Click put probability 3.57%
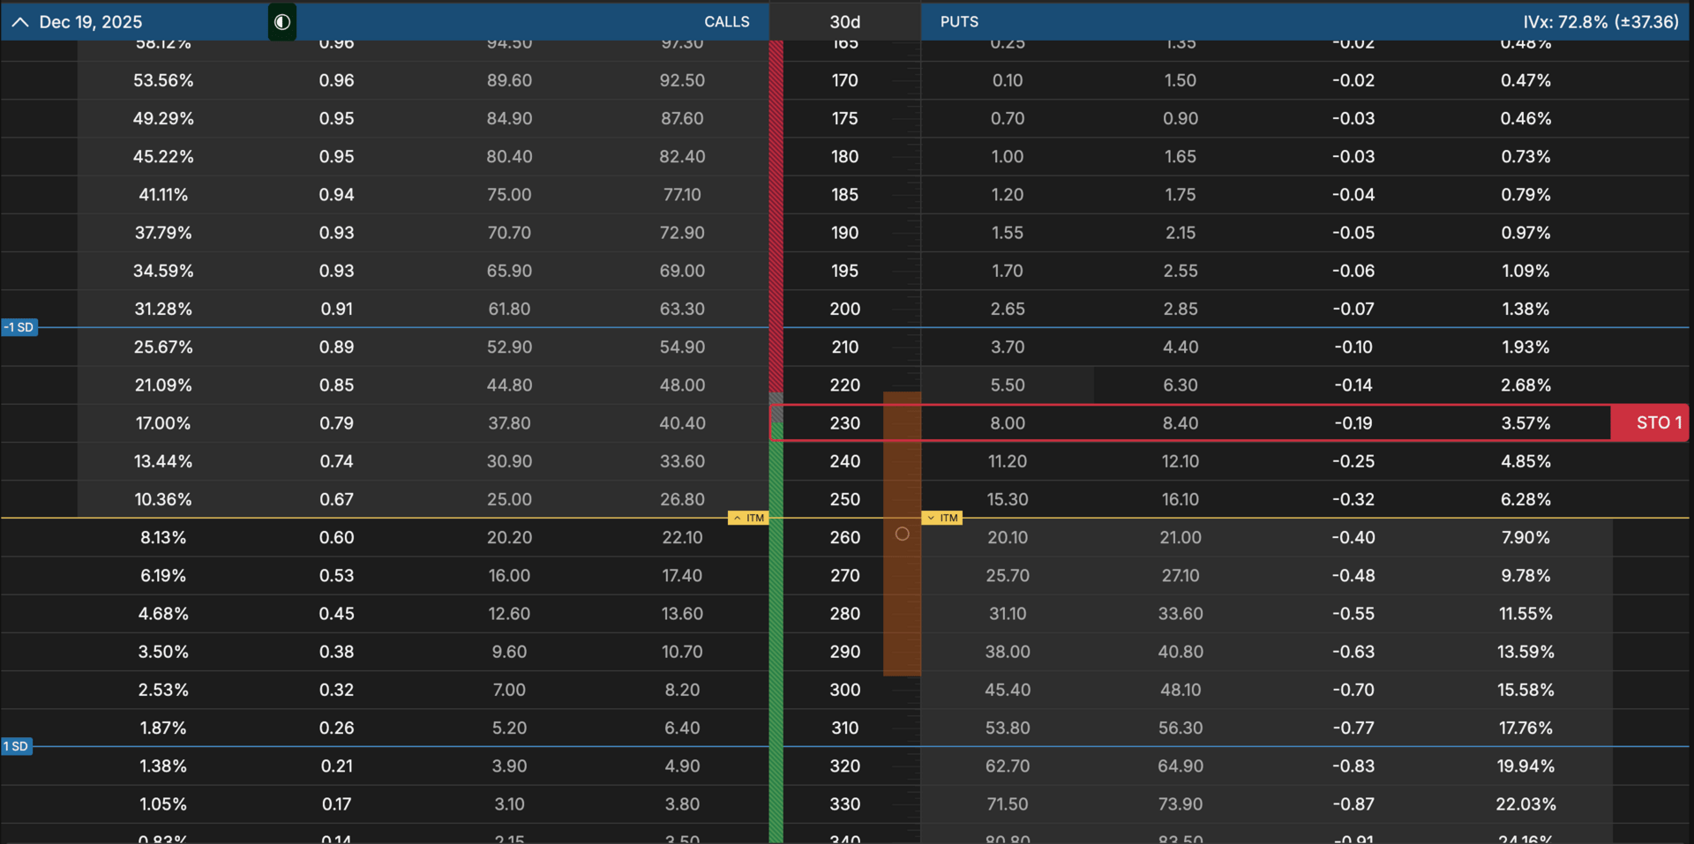This screenshot has width=1694, height=844. coord(1525,423)
